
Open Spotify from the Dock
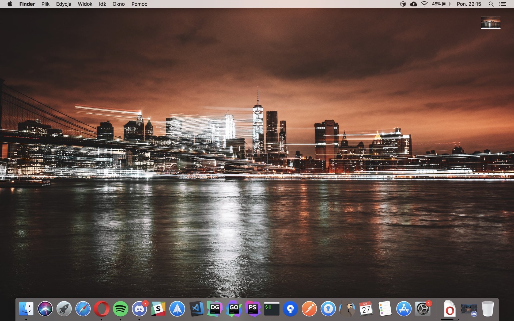tap(120, 309)
